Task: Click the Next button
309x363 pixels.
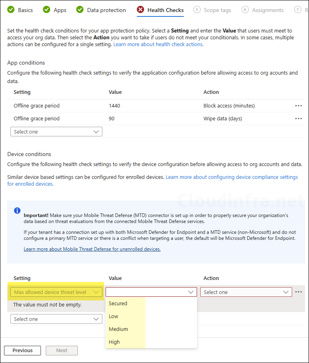Action: pyautogui.click(x=62, y=351)
